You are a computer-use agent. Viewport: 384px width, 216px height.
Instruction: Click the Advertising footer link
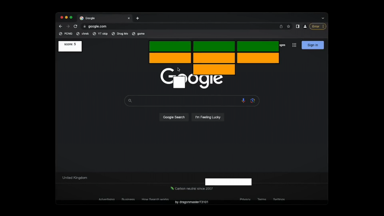(x=106, y=199)
